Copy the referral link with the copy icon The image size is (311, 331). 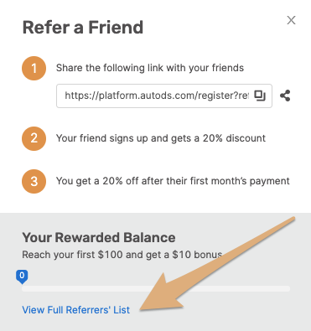point(260,96)
